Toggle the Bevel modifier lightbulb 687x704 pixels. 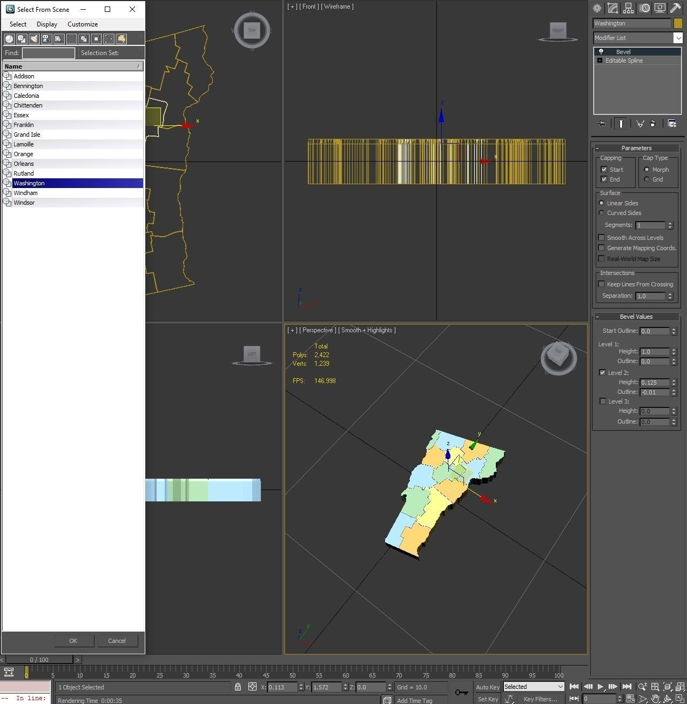pos(601,52)
